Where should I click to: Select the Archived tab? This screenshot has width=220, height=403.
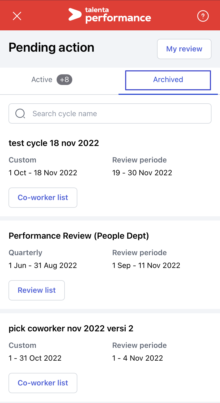pyautogui.click(x=168, y=80)
